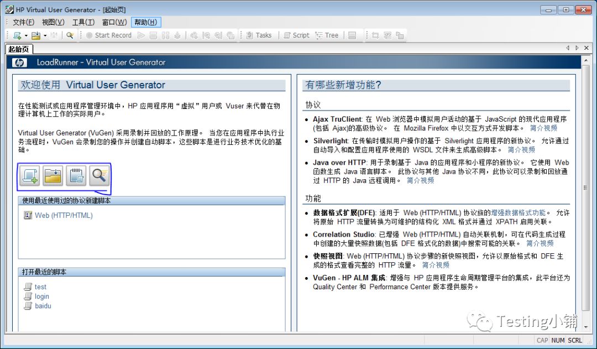Viewport: 597px width, 349px height.
Task: Open the 工具(T) menu
Action: click(x=83, y=23)
